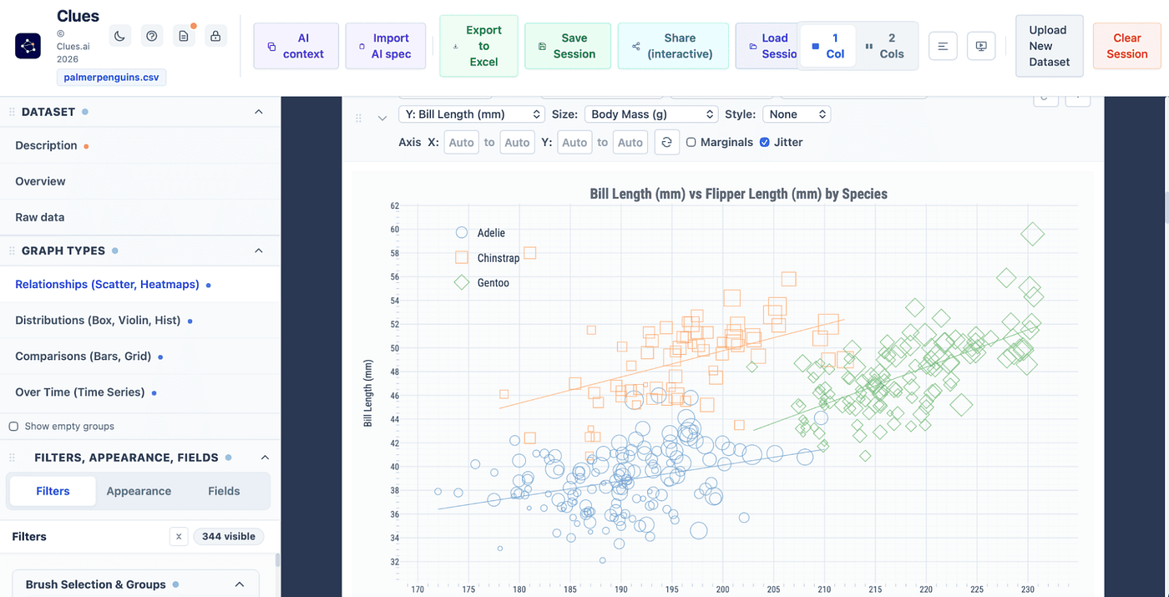
Task: Click the text align lines icon
Action: pos(943,46)
